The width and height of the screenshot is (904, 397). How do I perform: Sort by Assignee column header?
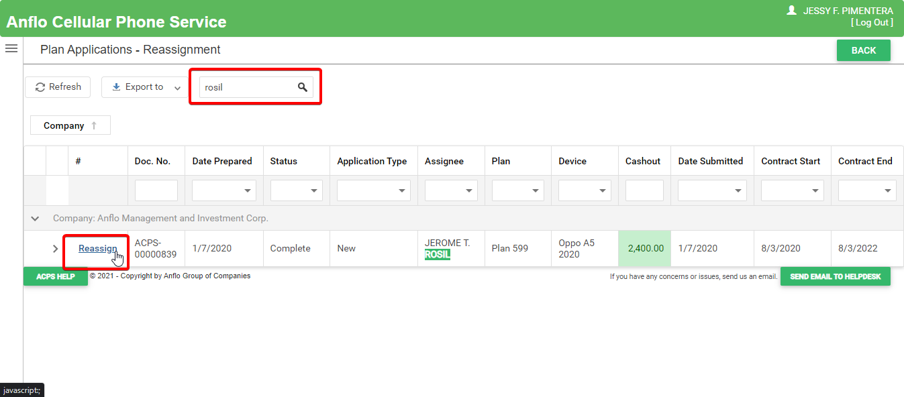click(x=444, y=162)
